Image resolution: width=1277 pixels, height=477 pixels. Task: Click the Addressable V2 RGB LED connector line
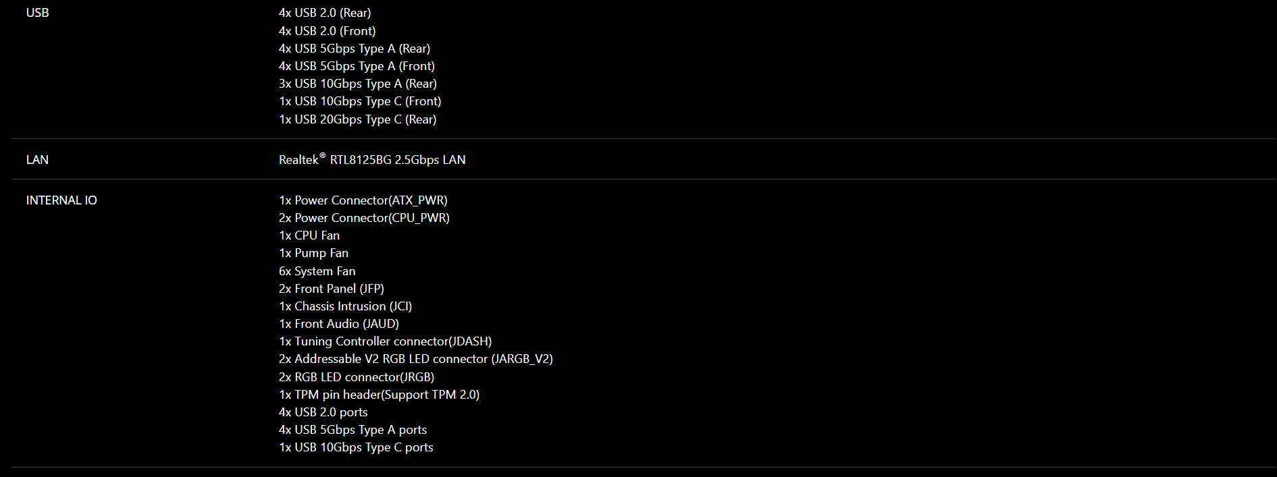click(x=416, y=359)
